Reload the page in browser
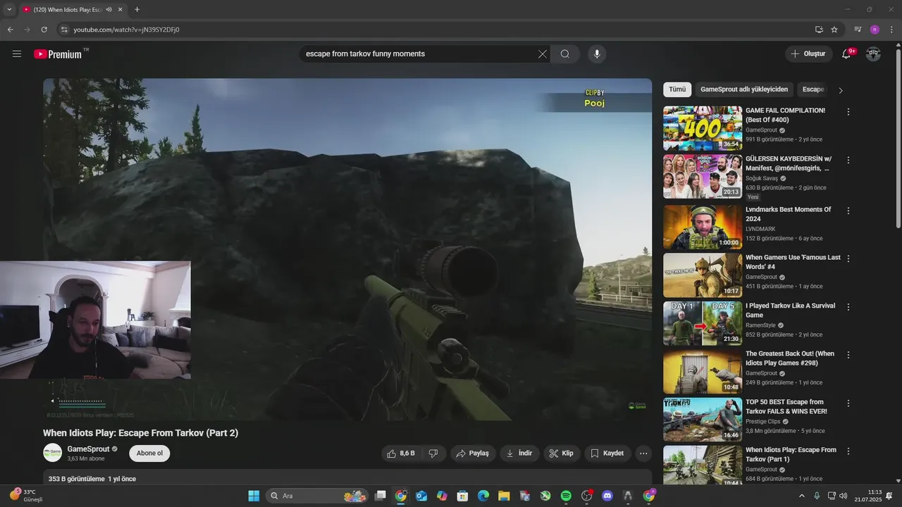The height and width of the screenshot is (507, 902). [44, 30]
